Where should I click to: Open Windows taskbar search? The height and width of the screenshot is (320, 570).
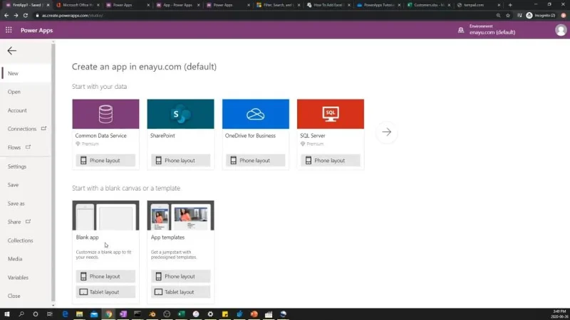21,314
